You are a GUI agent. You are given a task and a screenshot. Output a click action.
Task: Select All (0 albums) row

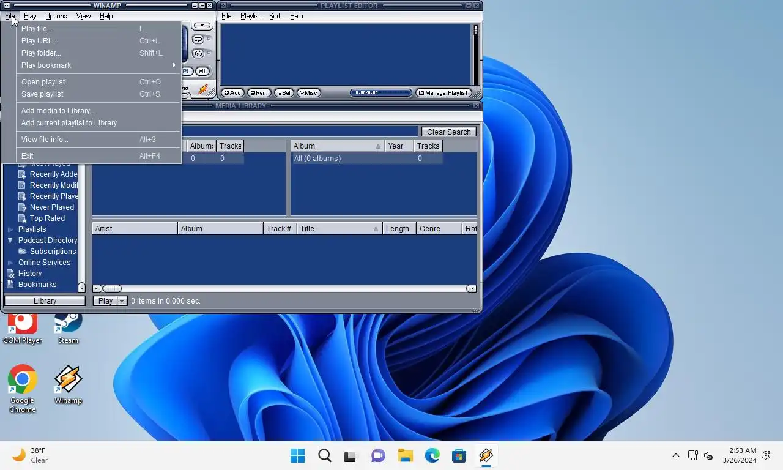(x=366, y=159)
